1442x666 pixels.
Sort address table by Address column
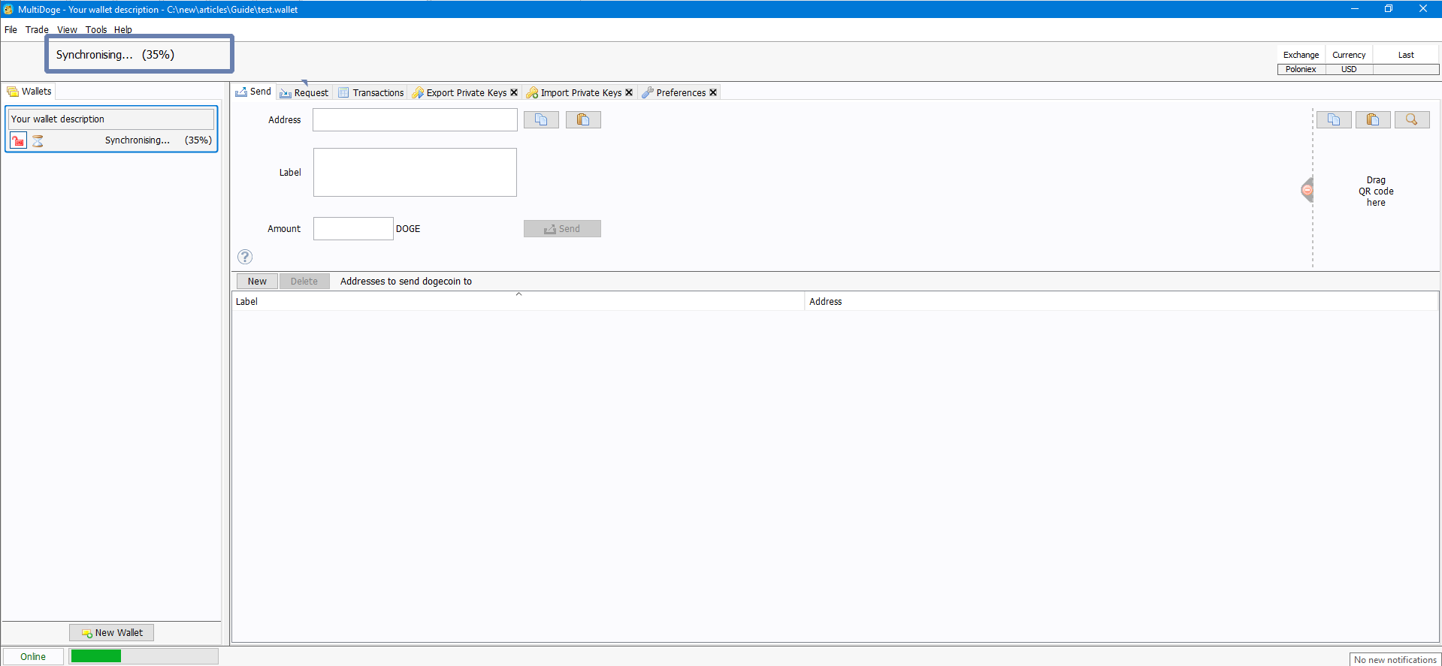point(1120,301)
